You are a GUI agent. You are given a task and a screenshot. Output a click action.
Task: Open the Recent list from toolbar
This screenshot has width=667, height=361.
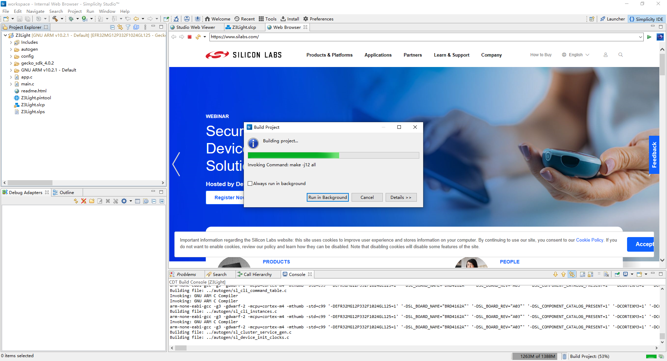tap(245, 19)
